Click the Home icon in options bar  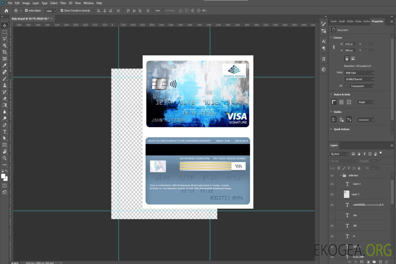6,11
